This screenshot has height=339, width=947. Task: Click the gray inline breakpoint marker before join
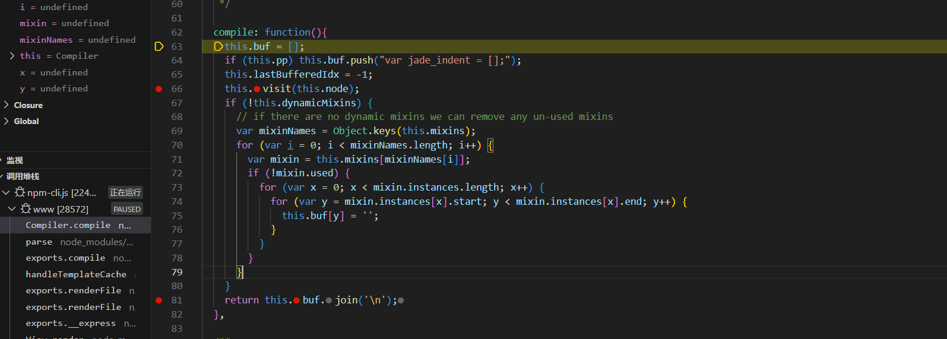(x=329, y=300)
